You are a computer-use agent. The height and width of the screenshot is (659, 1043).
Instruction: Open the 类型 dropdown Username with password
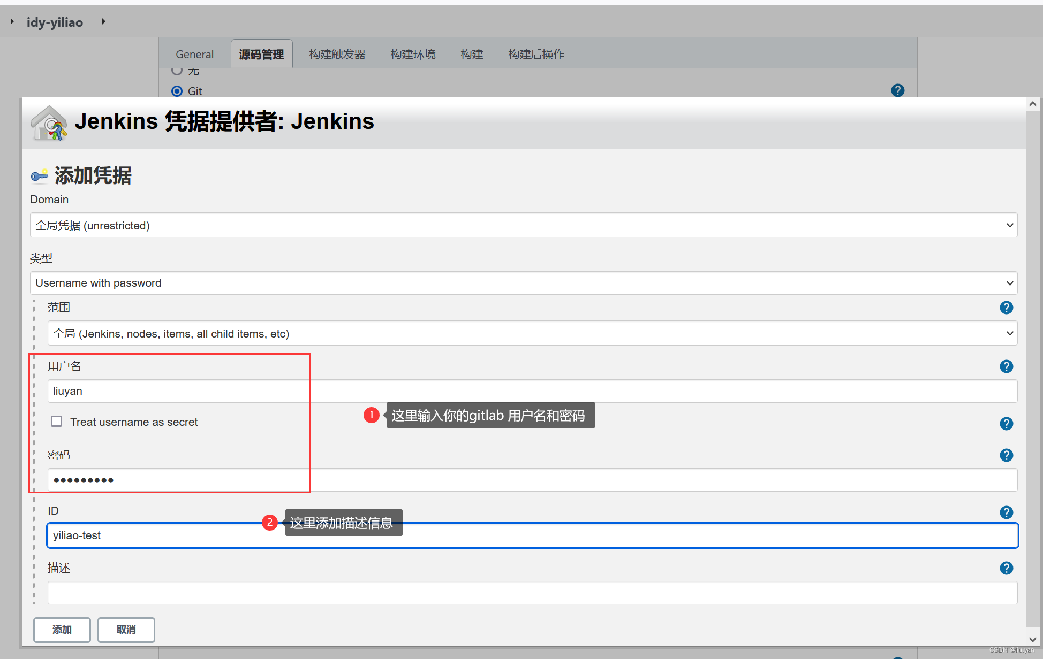[524, 283]
